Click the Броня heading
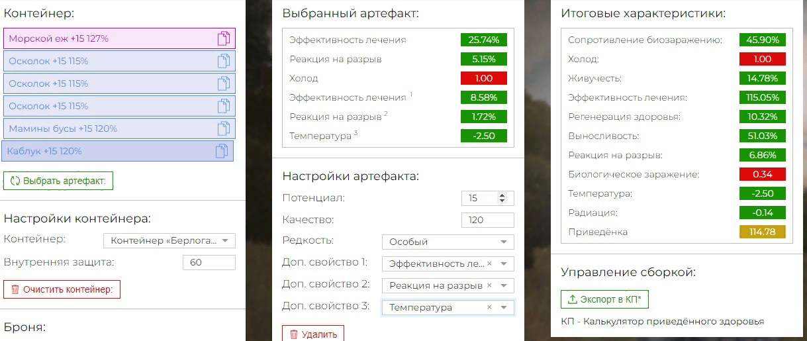The image size is (807, 341). pyautogui.click(x=24, y=327)
